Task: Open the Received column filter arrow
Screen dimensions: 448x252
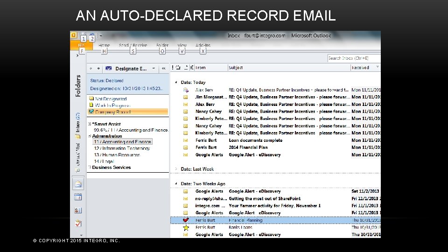Action: (378, 67)
